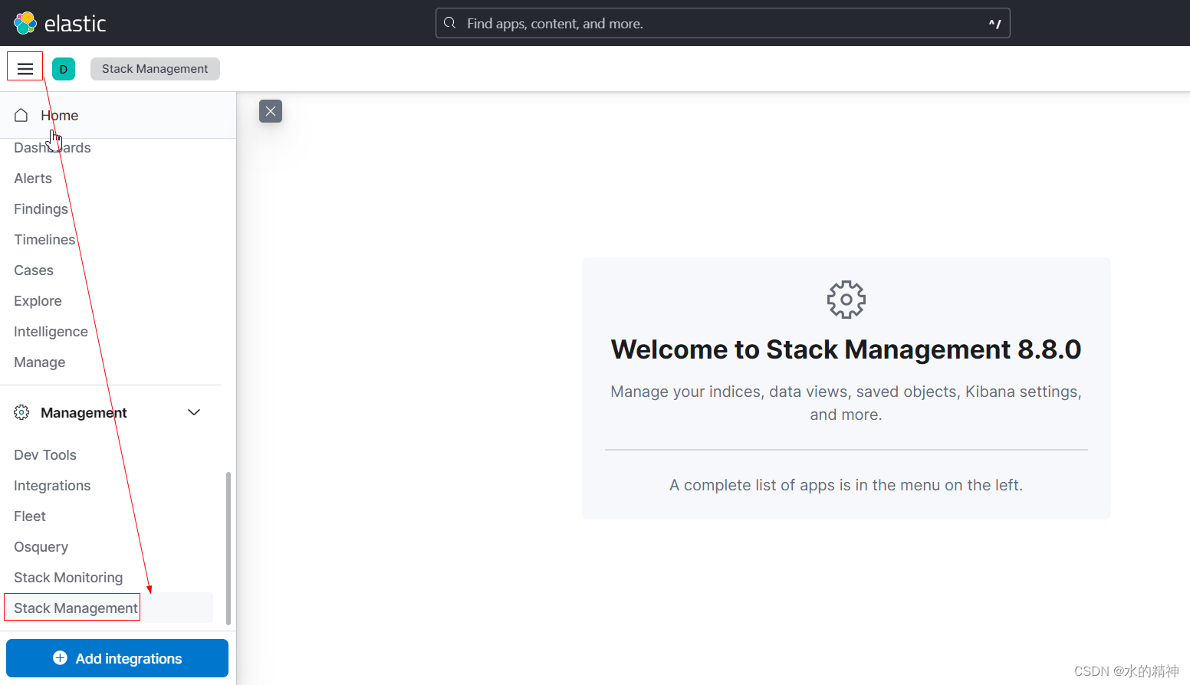Select Stack Monitoring

68,577
